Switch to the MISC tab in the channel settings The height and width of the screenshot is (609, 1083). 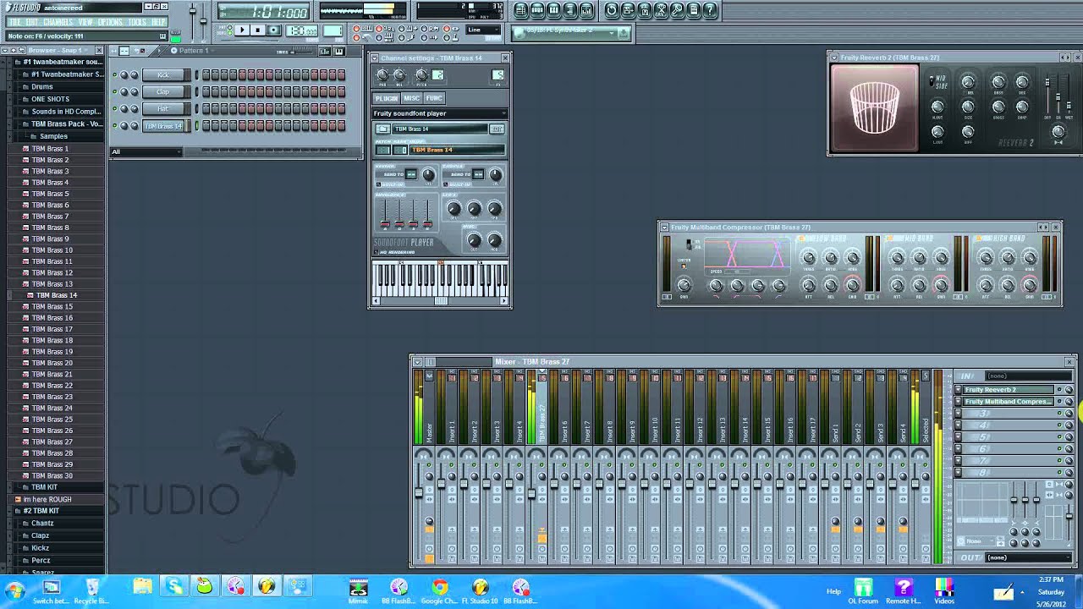[411, 98]
